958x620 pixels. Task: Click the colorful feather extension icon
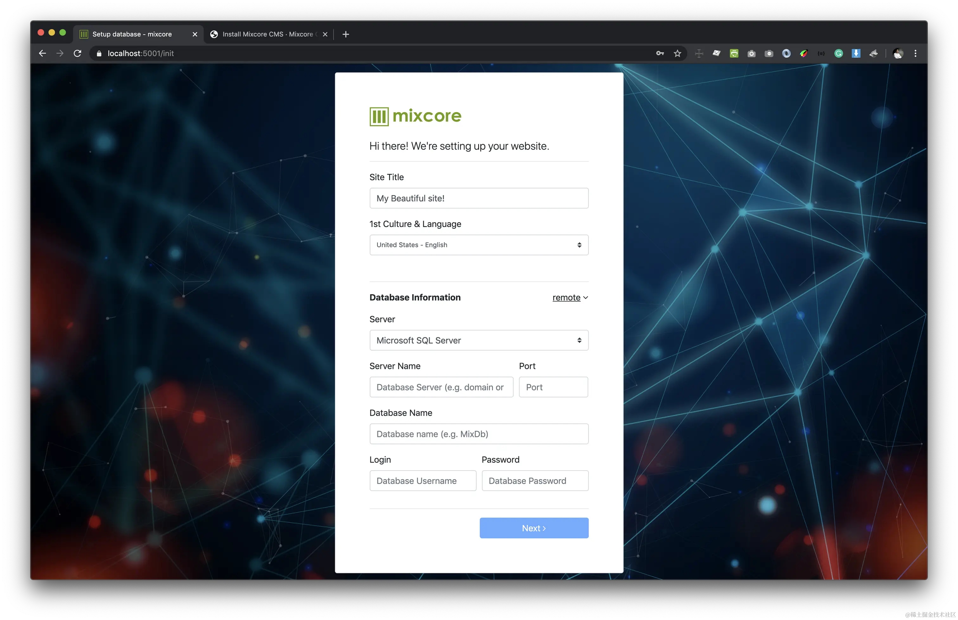coord(803,54)
